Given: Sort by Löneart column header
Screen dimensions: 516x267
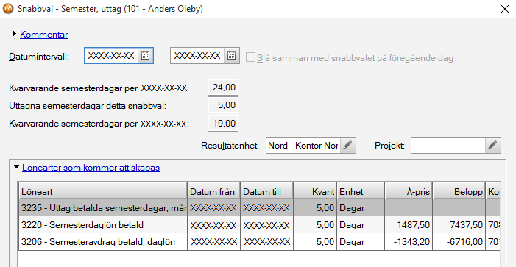Looking at the screenshot, I should [x=103, y=191].
